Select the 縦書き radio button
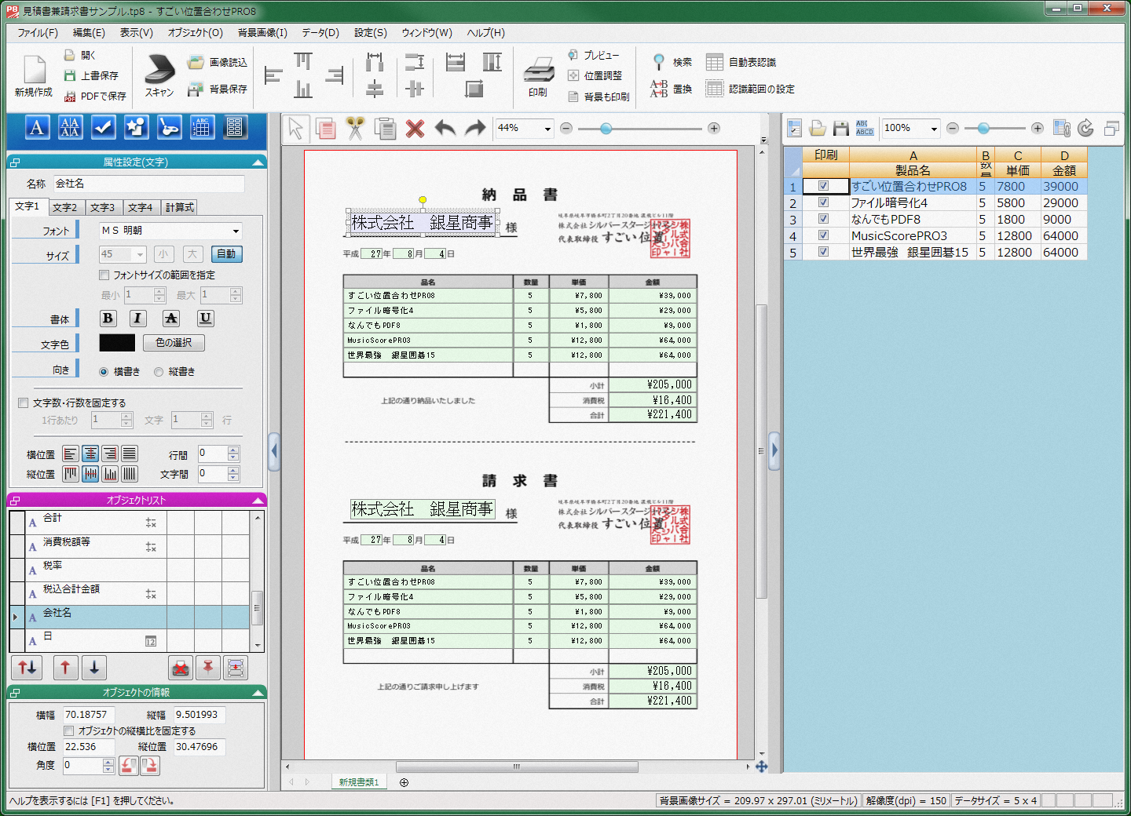The image size is (1131, 816). click(159, 372)
